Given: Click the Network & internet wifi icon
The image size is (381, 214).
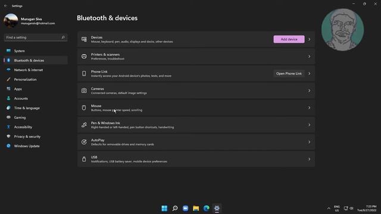Looking at the screenshot, I should click(8, 70).
